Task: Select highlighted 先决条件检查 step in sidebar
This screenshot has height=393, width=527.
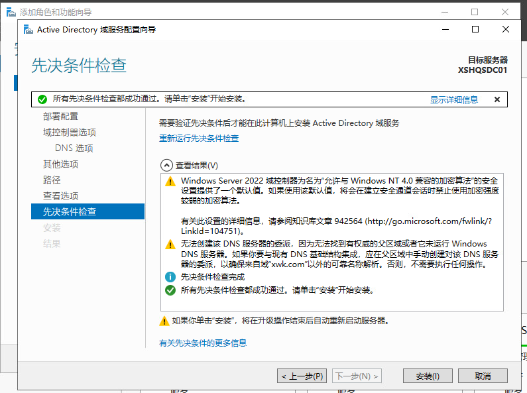Action: (x=88, y=211)
